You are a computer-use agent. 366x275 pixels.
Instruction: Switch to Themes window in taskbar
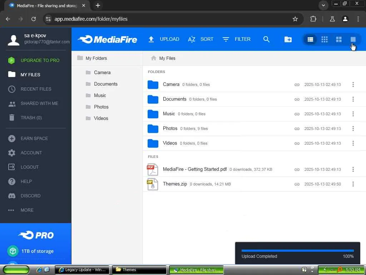(139, 270)
